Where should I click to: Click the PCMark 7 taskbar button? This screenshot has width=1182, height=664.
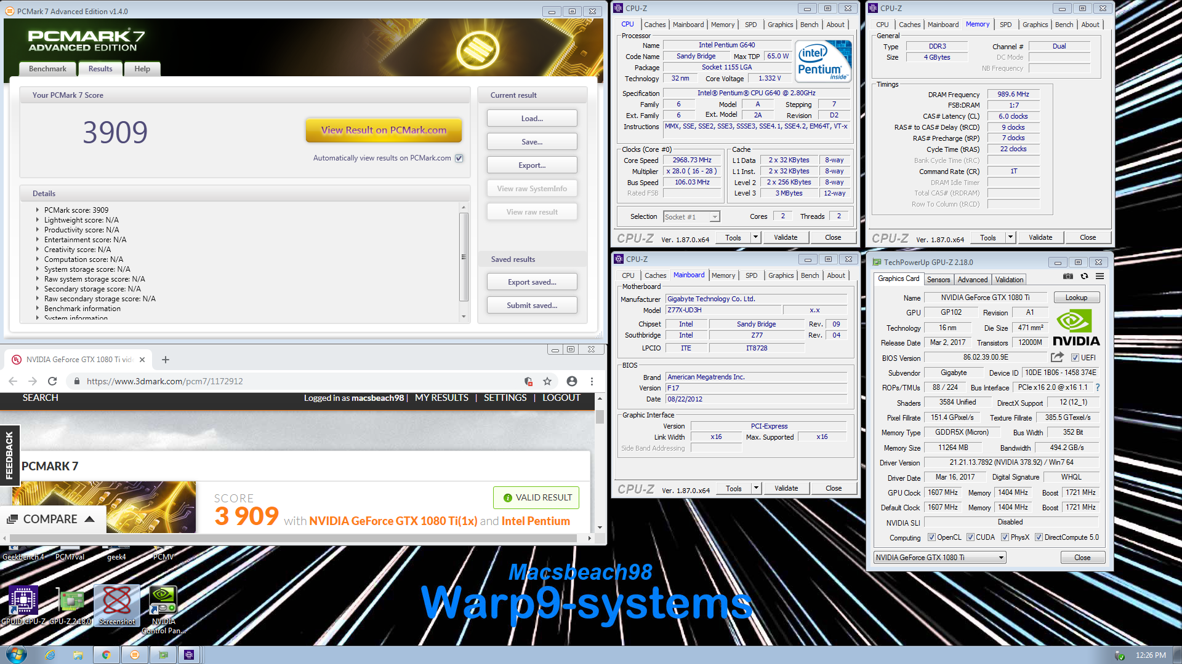coord(135,655)
